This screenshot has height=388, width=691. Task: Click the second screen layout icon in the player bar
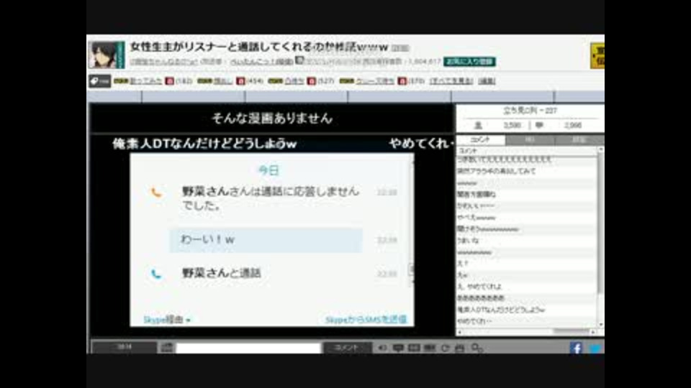point(430,348)
